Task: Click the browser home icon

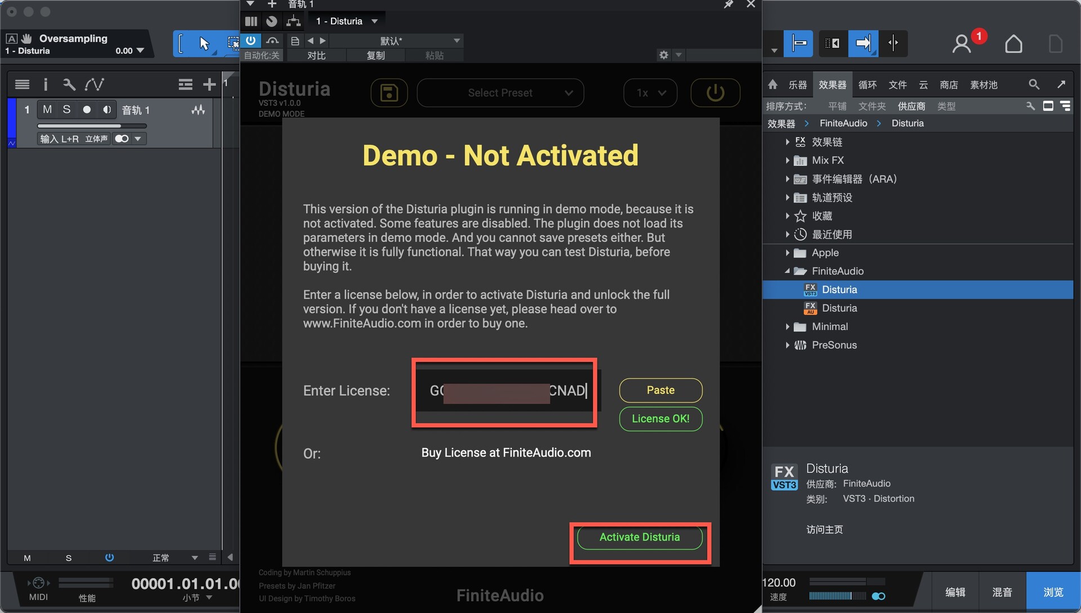Action: [772, 84]
